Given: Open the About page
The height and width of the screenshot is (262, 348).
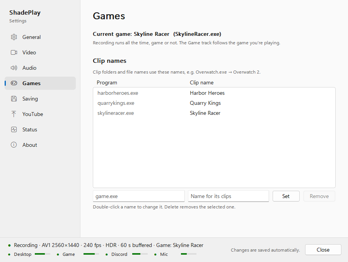Looking at the screenshot, I should pyautogui.click(x=40, y=145).
